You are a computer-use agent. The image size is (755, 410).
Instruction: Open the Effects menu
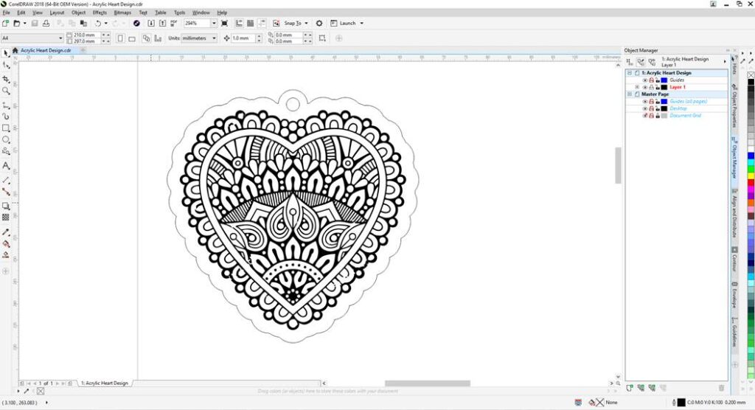(x=100, y=13)
